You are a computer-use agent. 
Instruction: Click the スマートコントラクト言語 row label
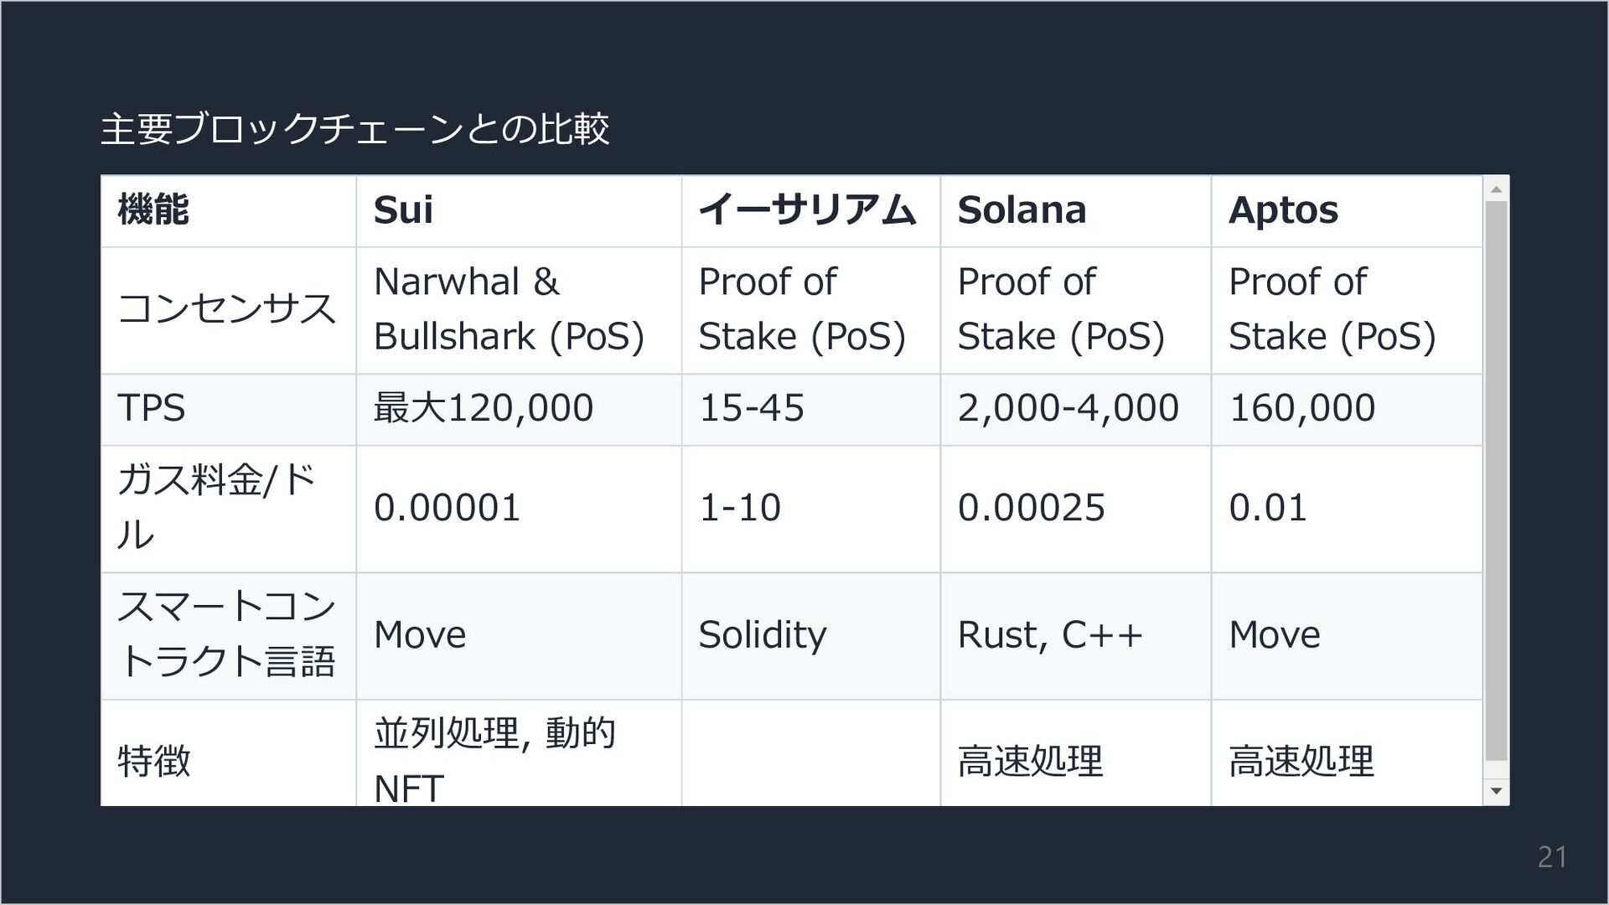click(x=226, y=634)
